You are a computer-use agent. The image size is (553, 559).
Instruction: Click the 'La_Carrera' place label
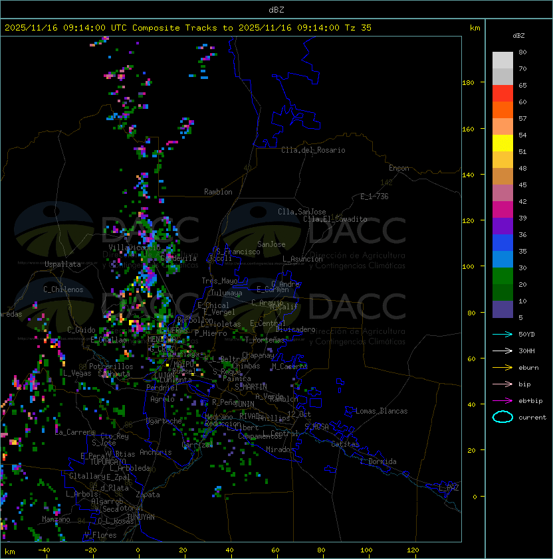(75, 432)
